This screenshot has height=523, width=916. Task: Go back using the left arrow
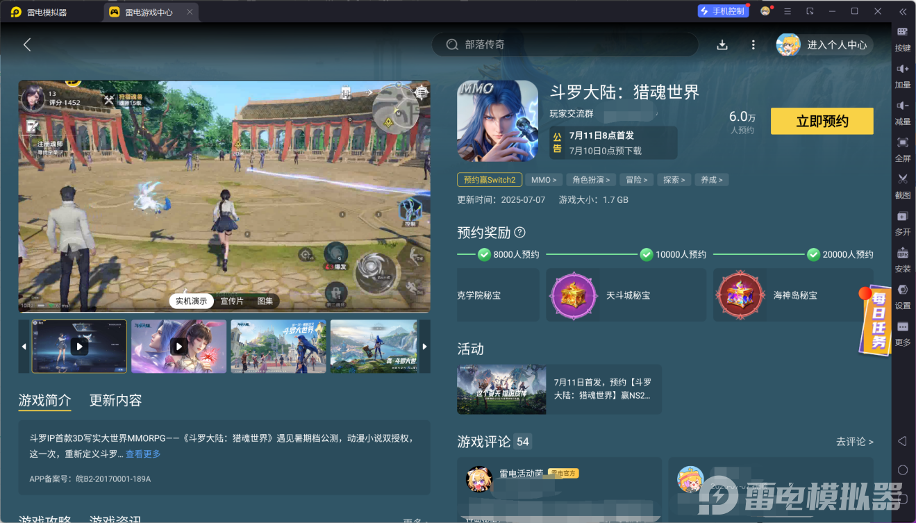tap(27, 44)
